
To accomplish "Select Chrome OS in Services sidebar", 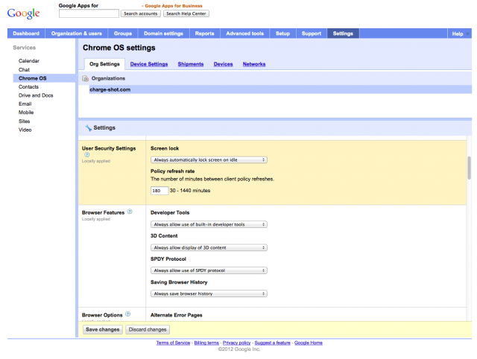I will (x=44, y=78).
